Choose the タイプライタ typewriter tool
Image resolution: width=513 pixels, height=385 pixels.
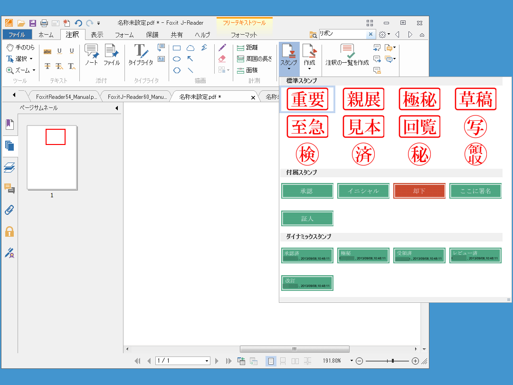point(141,55)
